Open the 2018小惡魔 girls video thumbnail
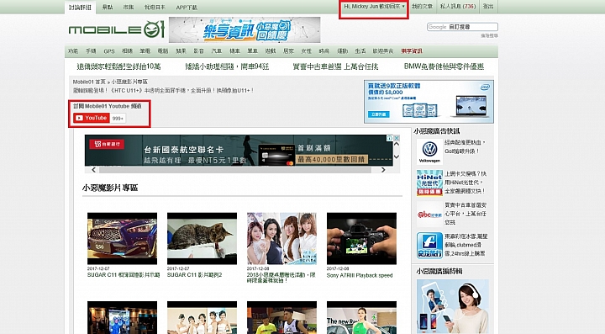This screenshot has width=605, height=334. coord(281,239)
